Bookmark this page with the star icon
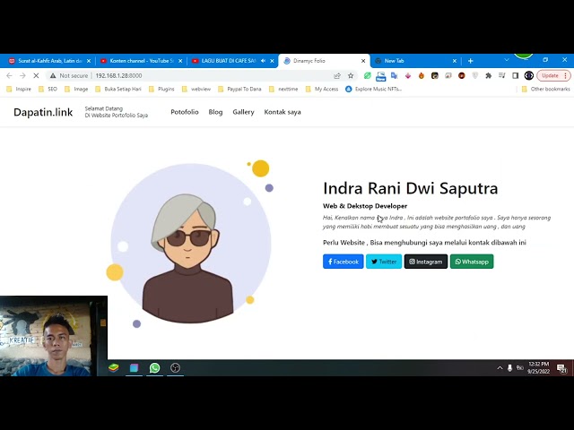574x430 pixels. pos(351,75)
